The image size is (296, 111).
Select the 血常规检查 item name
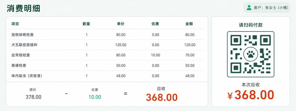21,55
